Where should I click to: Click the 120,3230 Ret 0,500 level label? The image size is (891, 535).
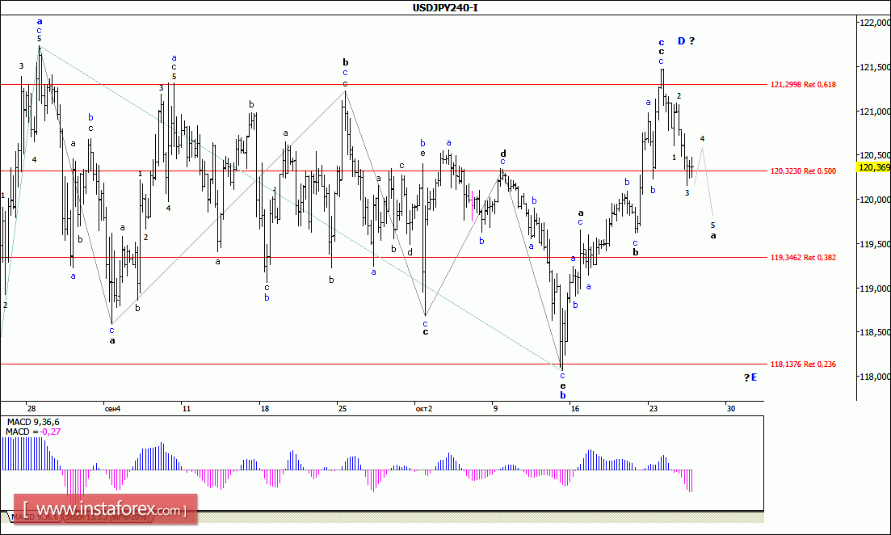click(803, 171)
